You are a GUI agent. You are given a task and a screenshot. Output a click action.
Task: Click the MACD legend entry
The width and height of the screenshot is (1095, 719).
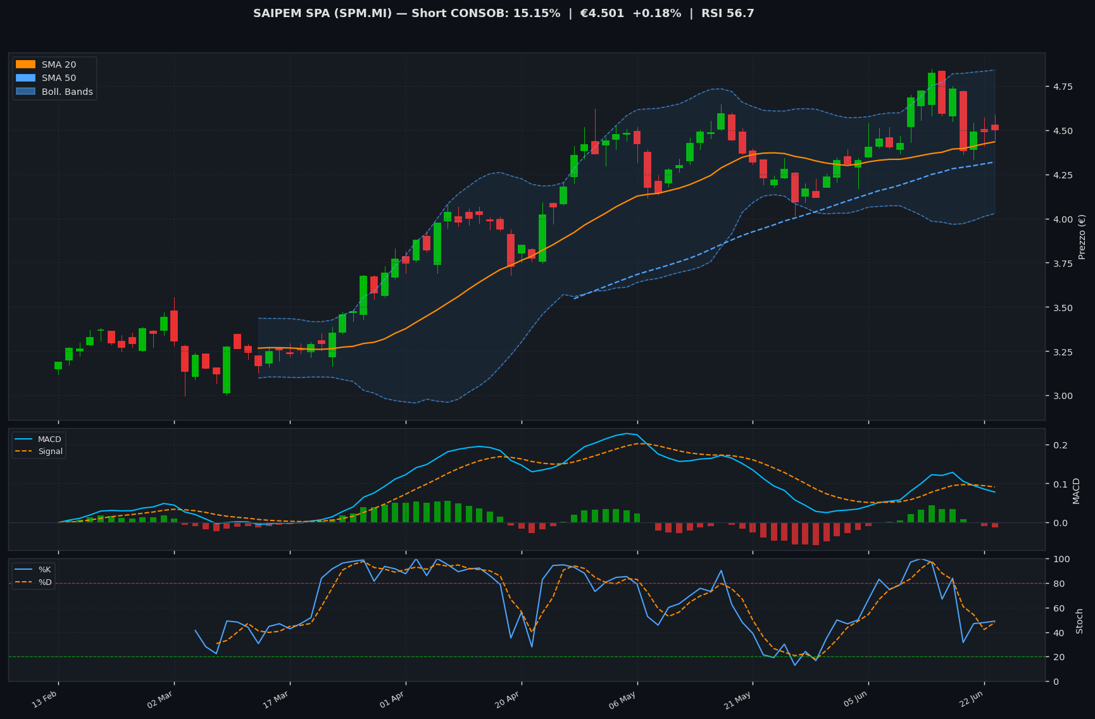coord(39,439)
